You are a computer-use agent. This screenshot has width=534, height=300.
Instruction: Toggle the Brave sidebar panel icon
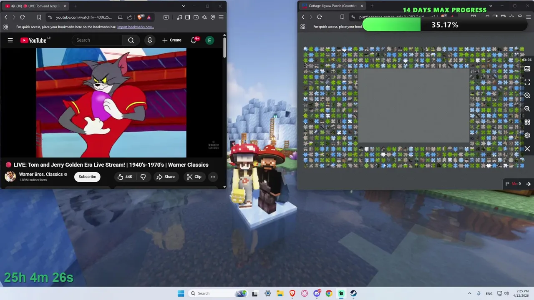pyautogui.click(x=188, y=17)
